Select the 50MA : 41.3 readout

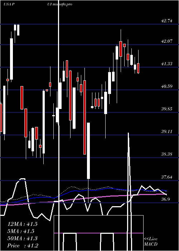coord(22,238)
